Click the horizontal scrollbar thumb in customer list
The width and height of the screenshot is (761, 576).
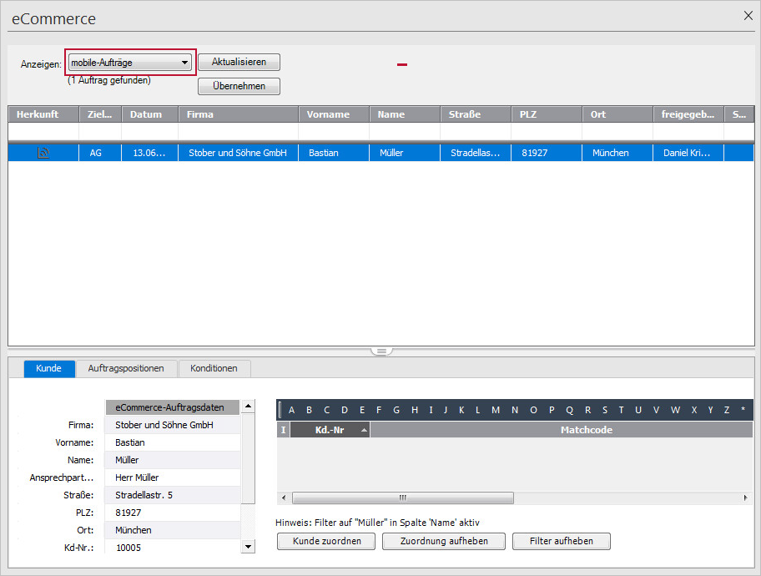tap(403, 498)
